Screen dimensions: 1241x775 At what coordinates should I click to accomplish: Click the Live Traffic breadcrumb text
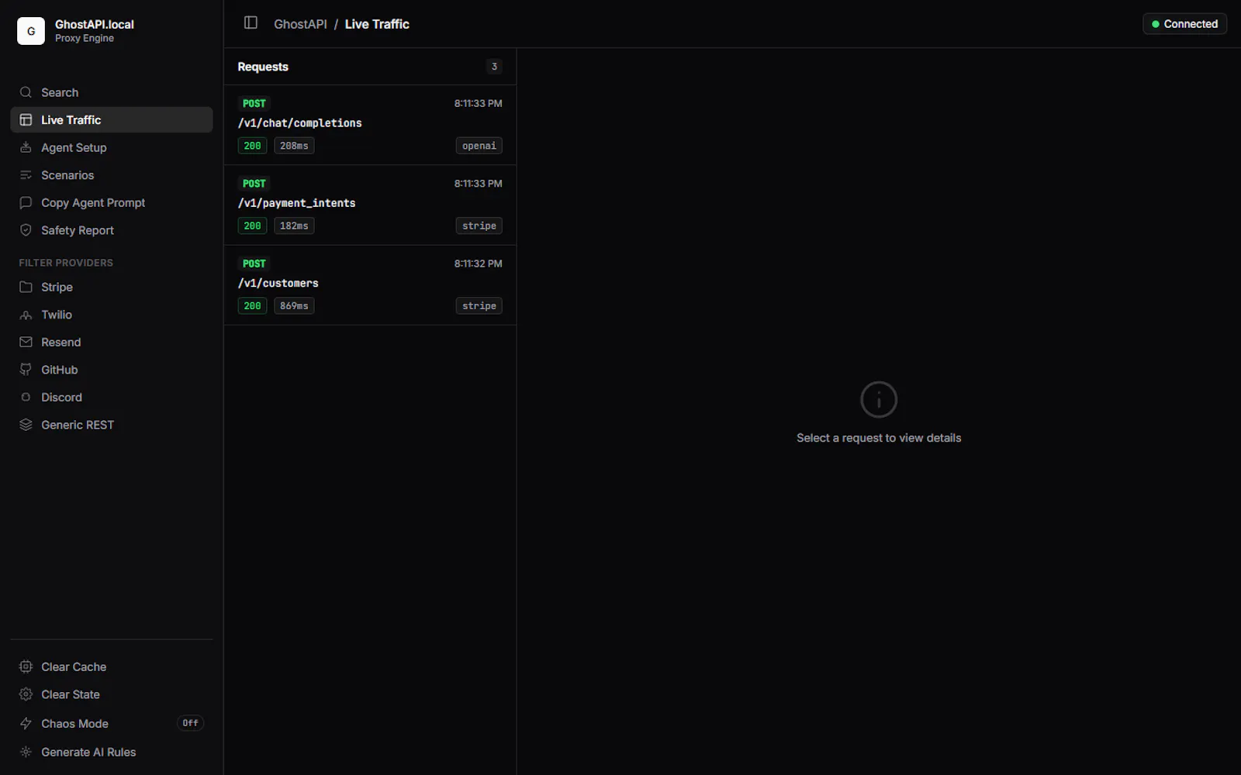pos(377,24)
